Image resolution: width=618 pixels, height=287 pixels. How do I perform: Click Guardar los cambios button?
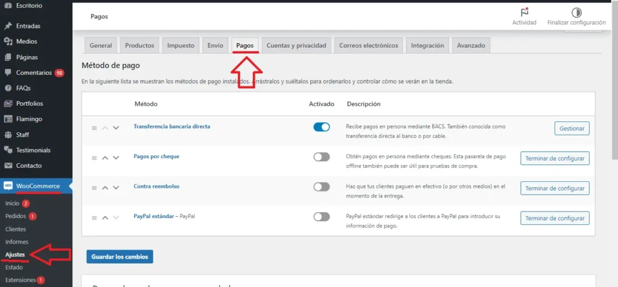120,257
